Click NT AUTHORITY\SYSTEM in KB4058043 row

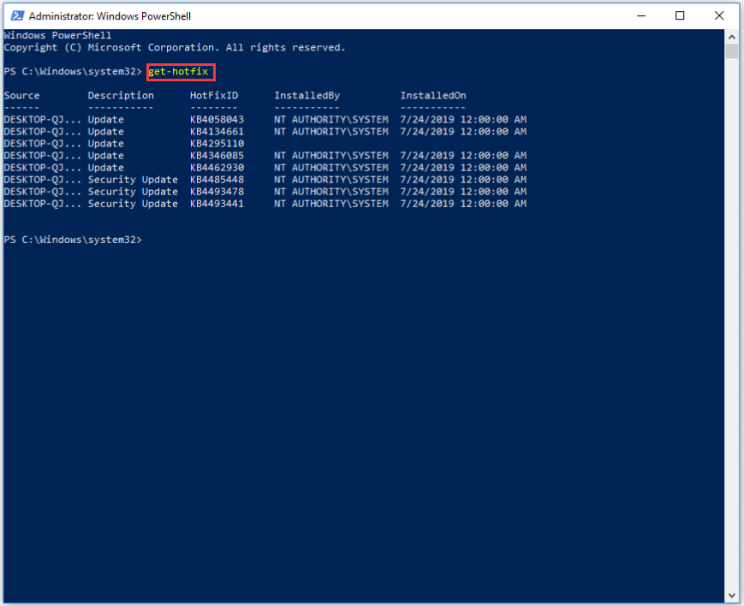331,120
